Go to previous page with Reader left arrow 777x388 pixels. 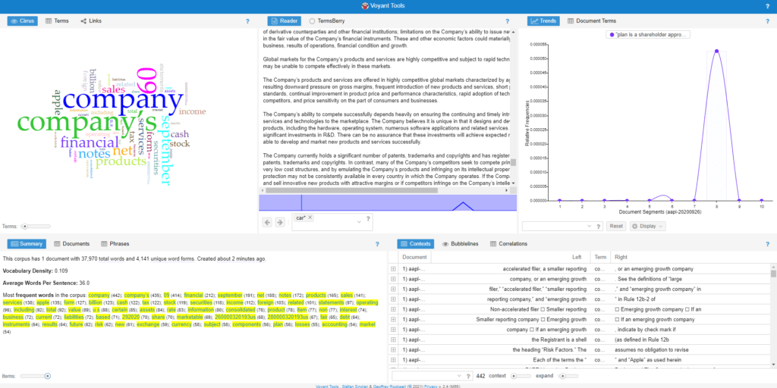pos(267,222)
